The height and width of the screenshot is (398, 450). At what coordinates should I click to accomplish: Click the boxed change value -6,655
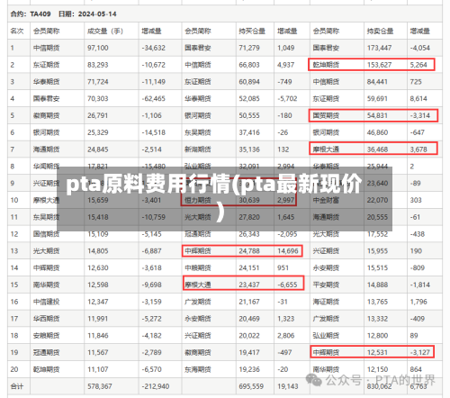(x=287, y=285)
